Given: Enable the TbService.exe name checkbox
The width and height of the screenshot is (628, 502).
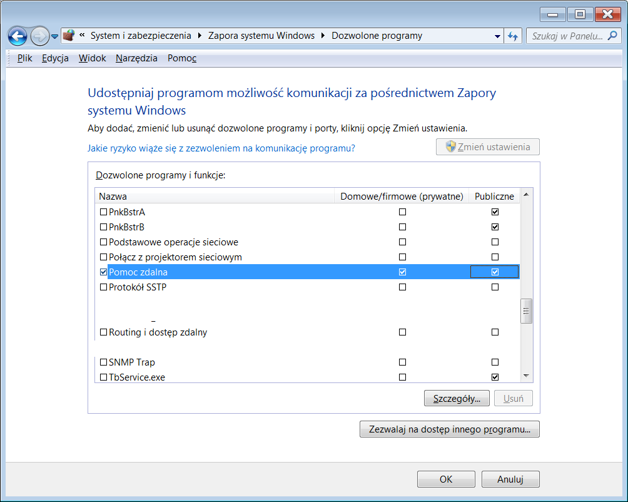Looking at the screenshot, I should 103,377.
